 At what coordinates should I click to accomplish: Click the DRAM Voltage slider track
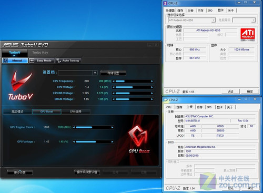click(x=133, y=99)
